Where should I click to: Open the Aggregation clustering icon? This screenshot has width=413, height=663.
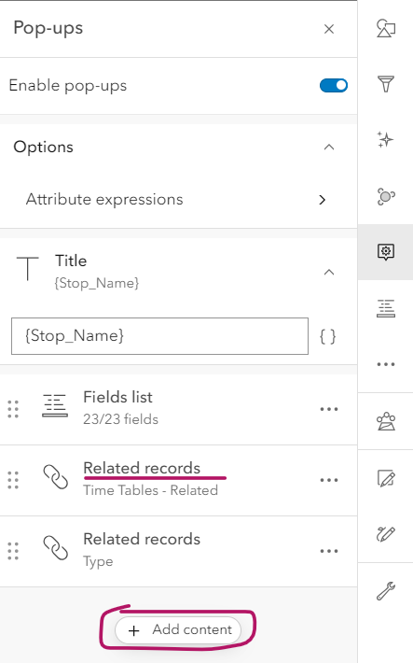(x=386, y=196)
